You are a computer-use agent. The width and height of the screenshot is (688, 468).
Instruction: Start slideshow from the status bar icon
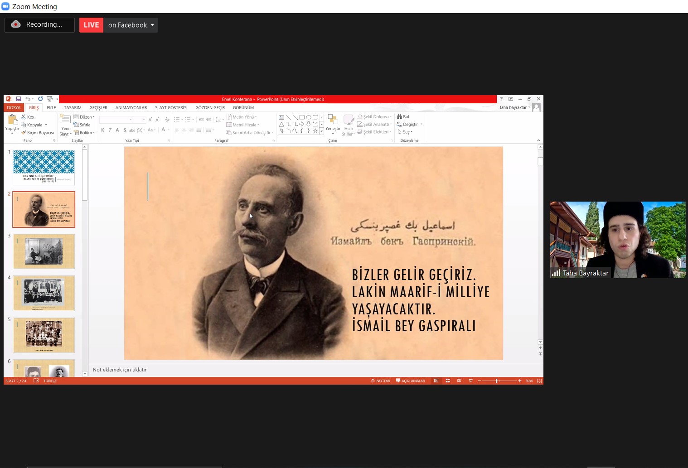coord(470,381)
